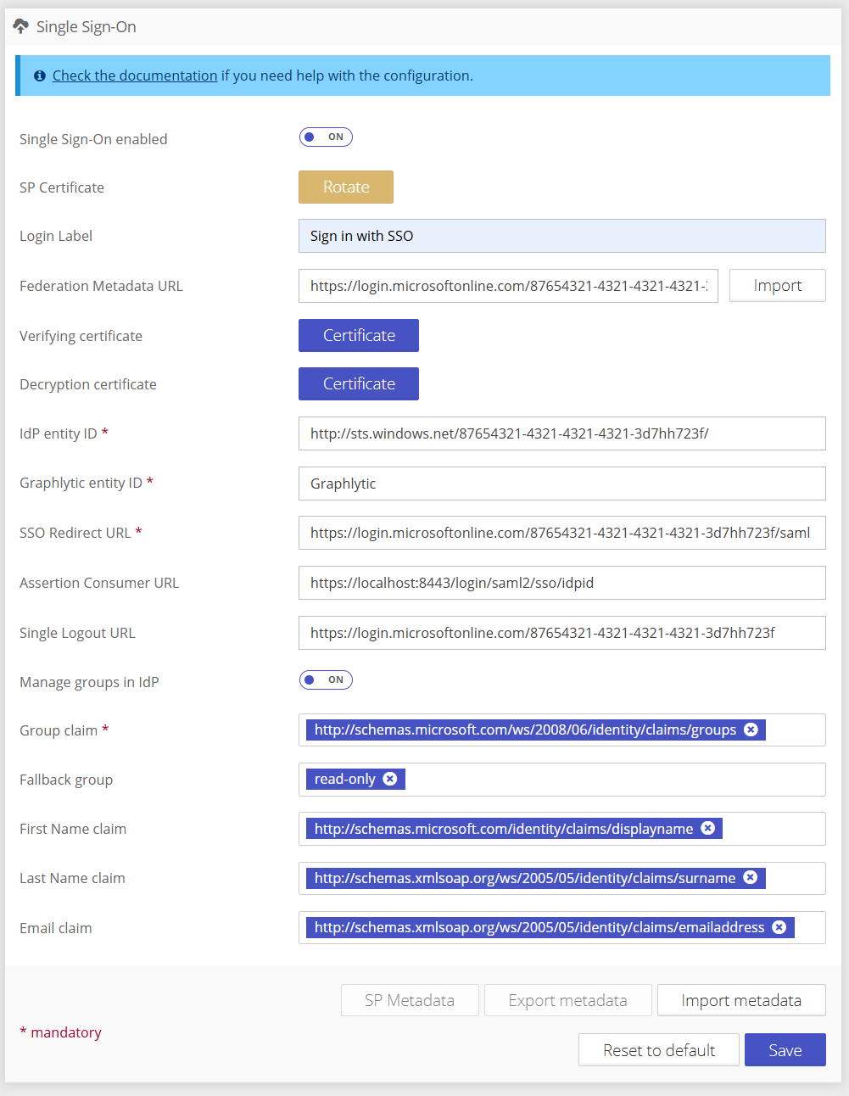The image size is (849, 1096).
Task: Click the IdP entity ID field
Action: [x=562, y=433]
